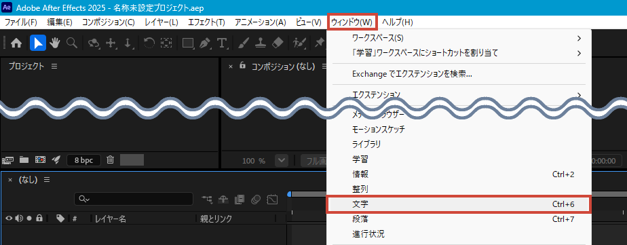This screenshot has height=245, width=627.
Task: Toggle the composition viewer lock icon
Action: (242, 65)
